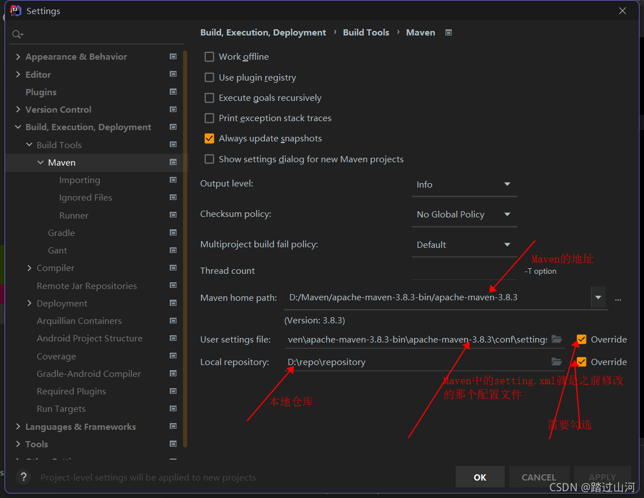Browse for Local repository folder icon
644x498 pixels.
[x=557, y=362]
